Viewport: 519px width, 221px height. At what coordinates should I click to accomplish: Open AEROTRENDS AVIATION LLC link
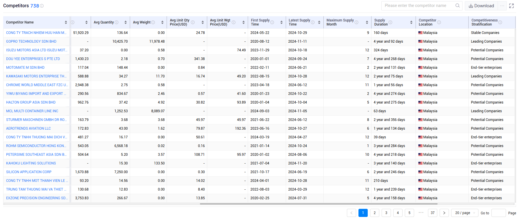tap(28, 128)
